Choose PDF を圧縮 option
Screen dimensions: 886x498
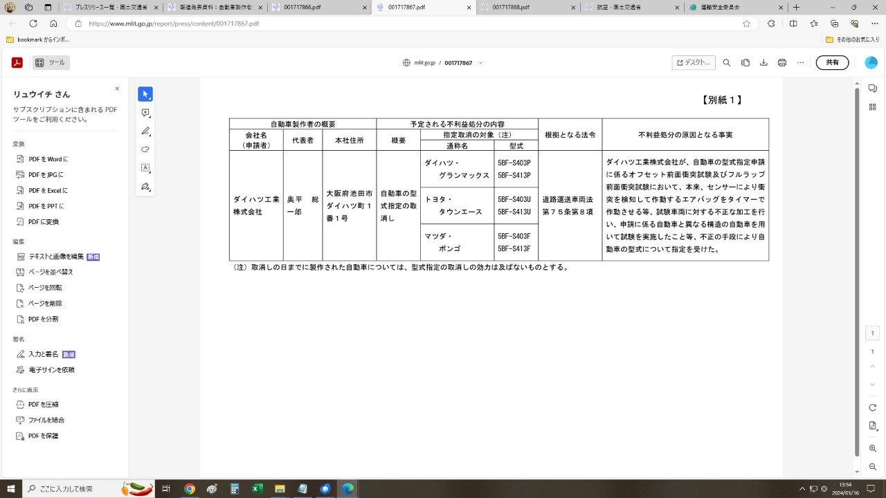click(x=38, y=405)
